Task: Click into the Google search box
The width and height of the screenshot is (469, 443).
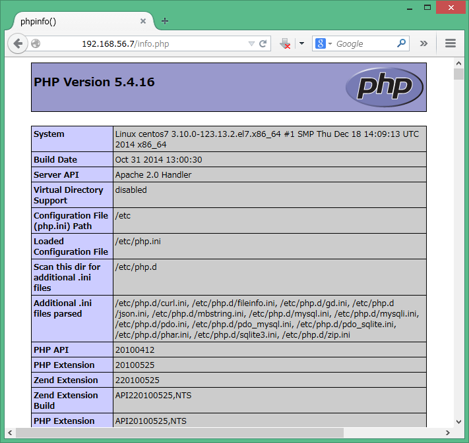Action: [364, 43]
